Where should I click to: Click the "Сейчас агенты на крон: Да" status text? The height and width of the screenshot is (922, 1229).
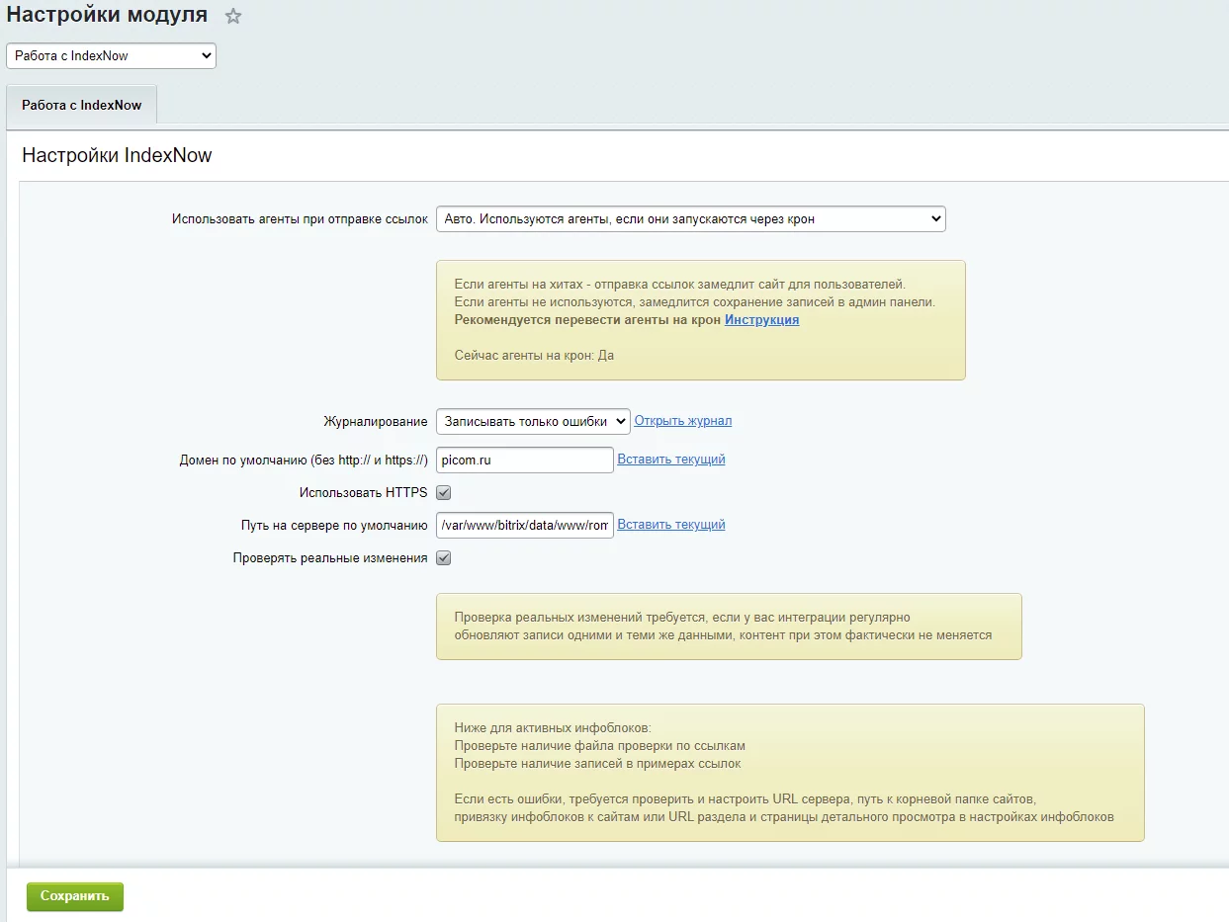[534, 355]
